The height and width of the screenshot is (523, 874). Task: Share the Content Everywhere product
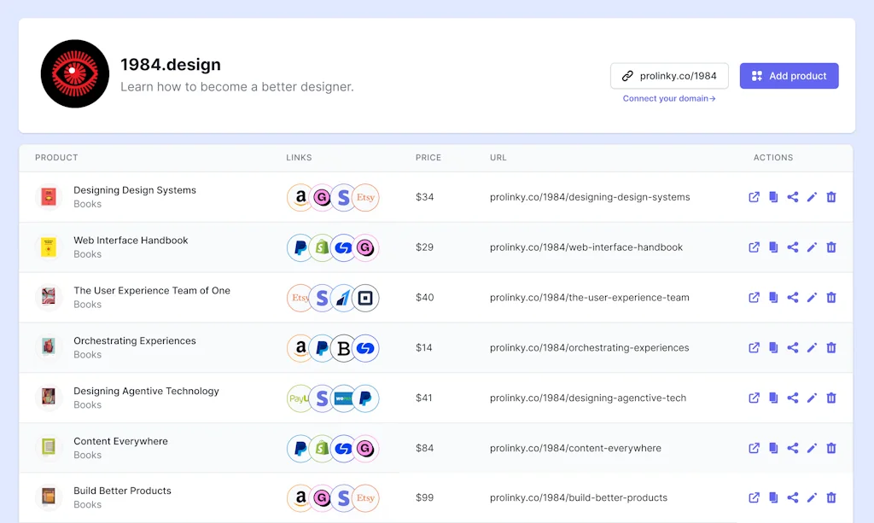[792, 448]
